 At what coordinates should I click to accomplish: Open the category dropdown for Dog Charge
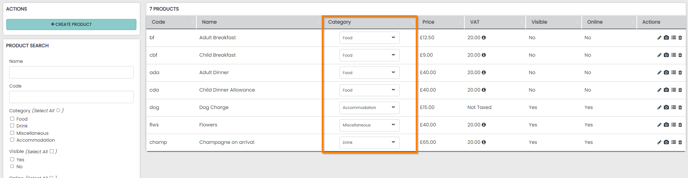coord(369,108)
